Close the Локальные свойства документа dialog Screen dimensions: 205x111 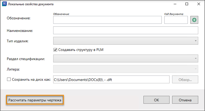coord(199,4)
